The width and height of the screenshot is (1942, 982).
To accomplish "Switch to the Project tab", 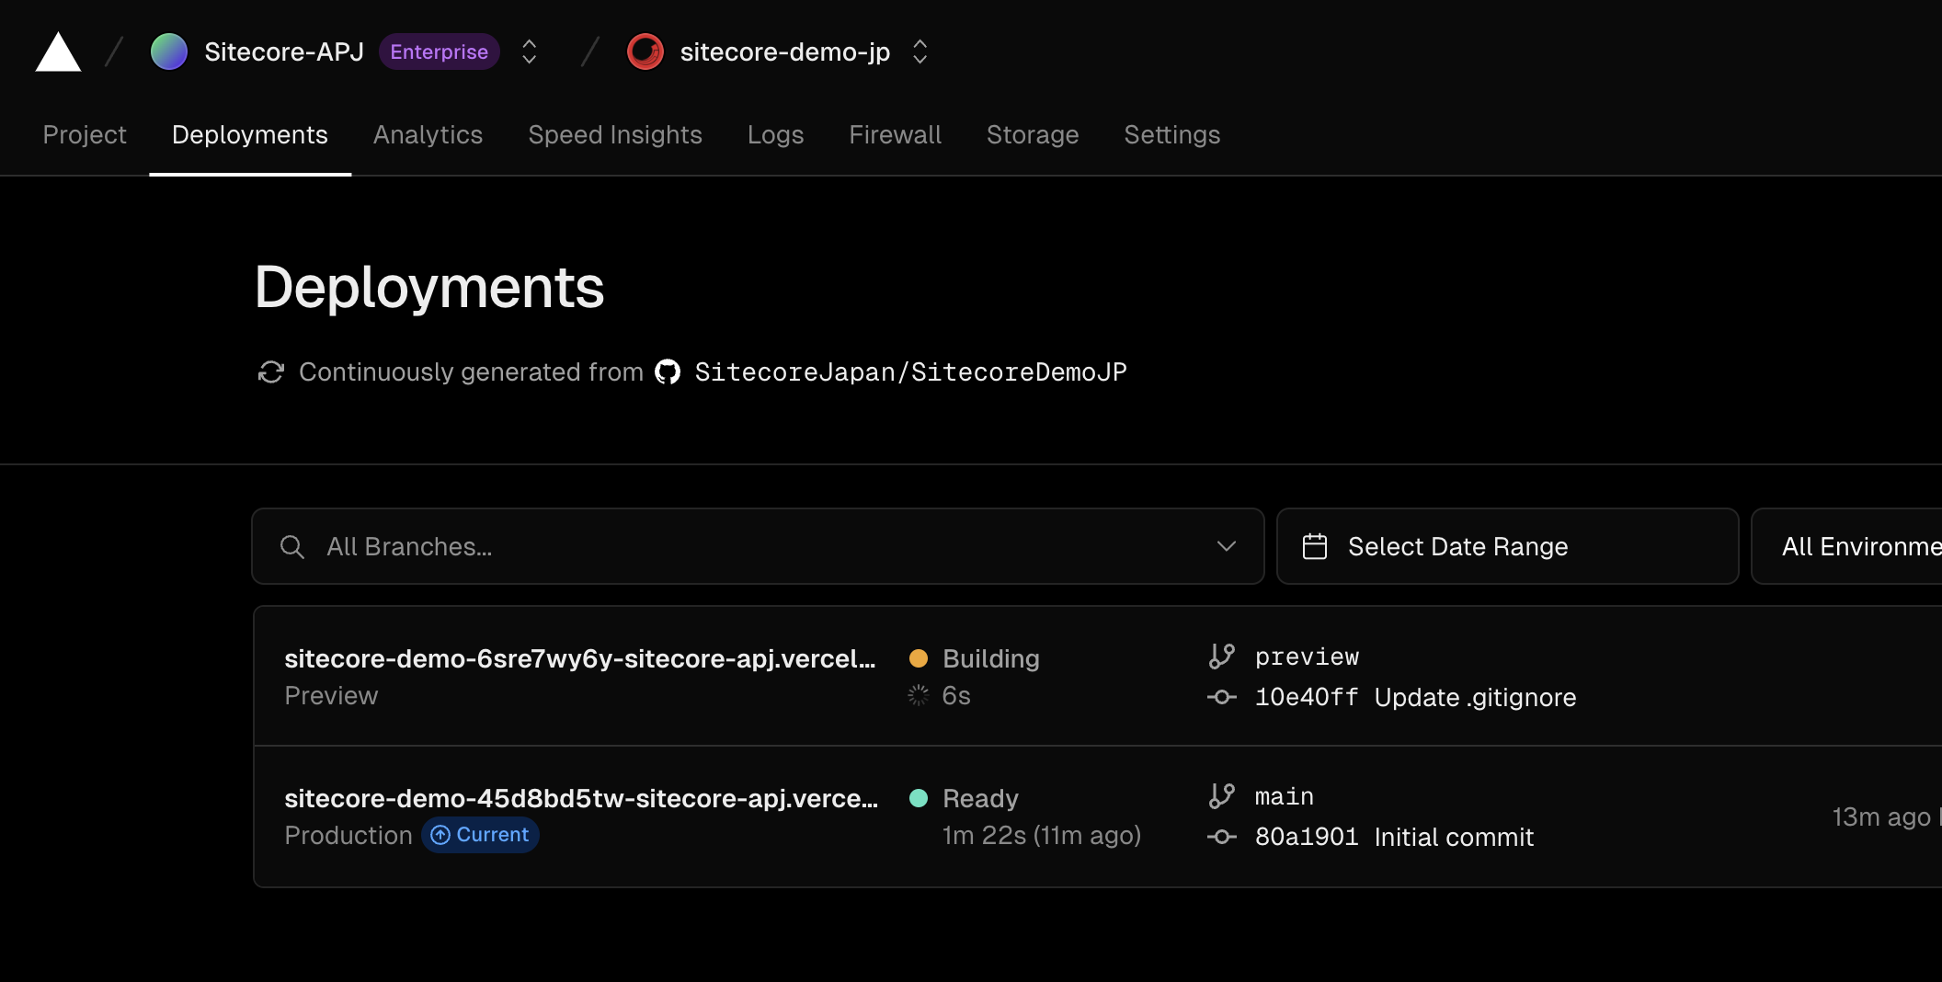I will (85, 134).
